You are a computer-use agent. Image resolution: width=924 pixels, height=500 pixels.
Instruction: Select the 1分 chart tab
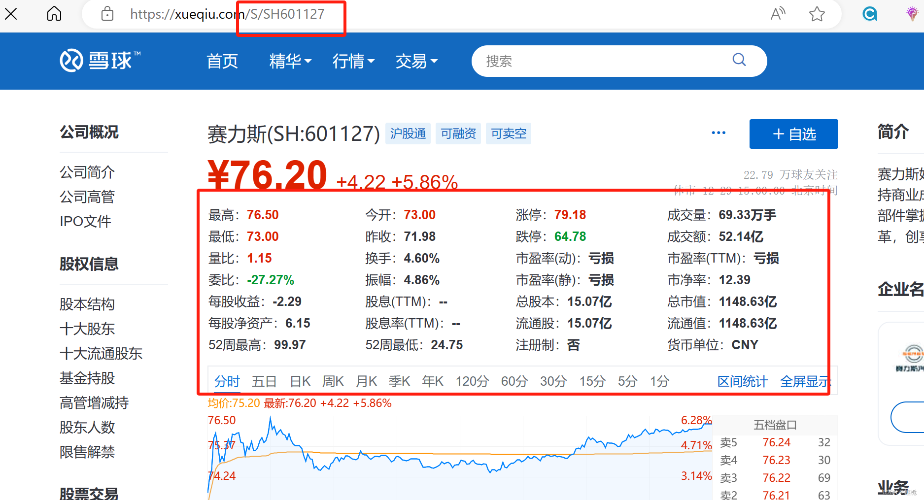click(659, 381)
